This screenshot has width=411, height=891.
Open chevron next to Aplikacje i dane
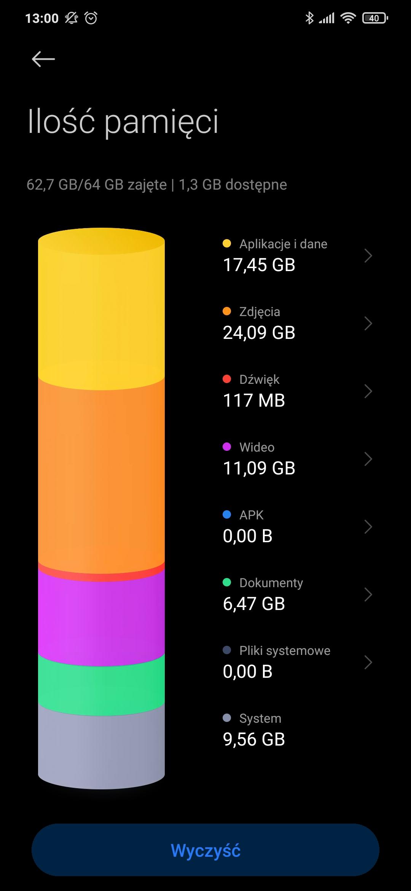click(368, 255)
